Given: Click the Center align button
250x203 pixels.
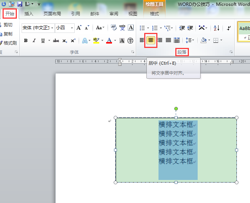Looking at the screenshot, I should point(150,40).
